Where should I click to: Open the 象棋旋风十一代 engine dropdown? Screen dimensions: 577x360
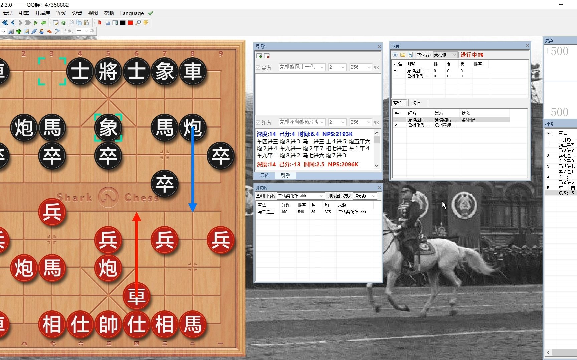click(302, 67)
